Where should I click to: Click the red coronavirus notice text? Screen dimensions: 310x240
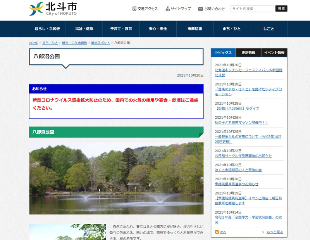[115, 104]
